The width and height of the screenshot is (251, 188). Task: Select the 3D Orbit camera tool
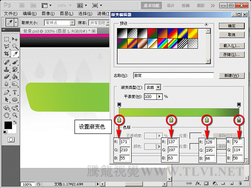tap(15, 108)
